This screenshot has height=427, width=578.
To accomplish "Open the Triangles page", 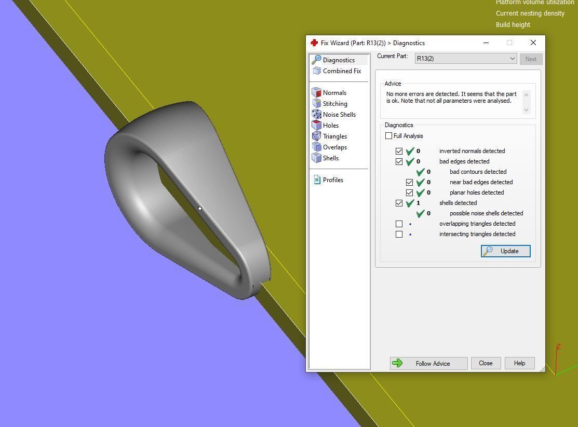I will coord(335,136).
